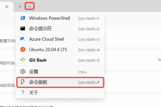Click the orange Ubuntu logo icon
Screen dimensions: 161x107
[23, 50]
